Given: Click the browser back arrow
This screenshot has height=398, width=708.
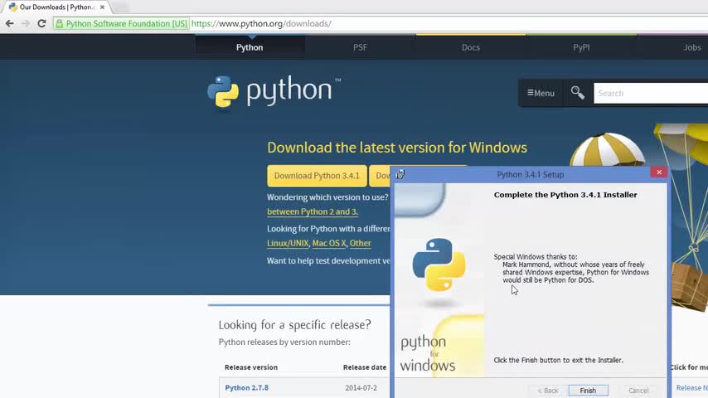Looking at the screenshot, I should click(9, 23).
